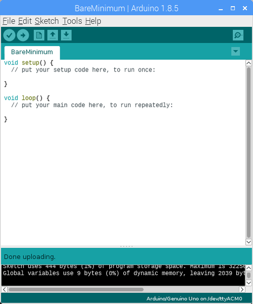Open the File menu
253x304 pixels.
click(9, 21)
